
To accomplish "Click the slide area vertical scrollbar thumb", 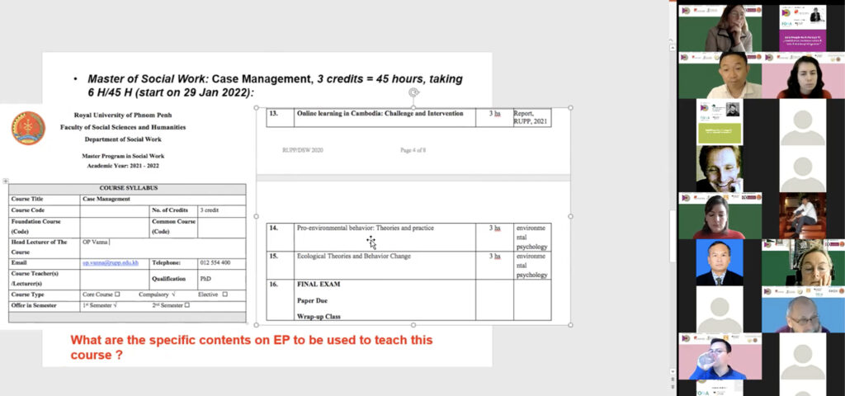I will (672, 236).
